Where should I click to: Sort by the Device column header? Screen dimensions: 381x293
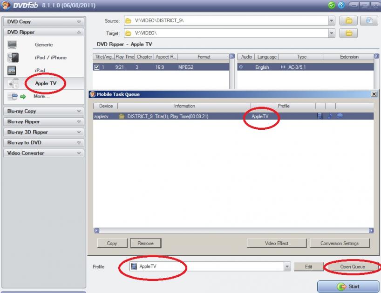click(x=106, y=106)
